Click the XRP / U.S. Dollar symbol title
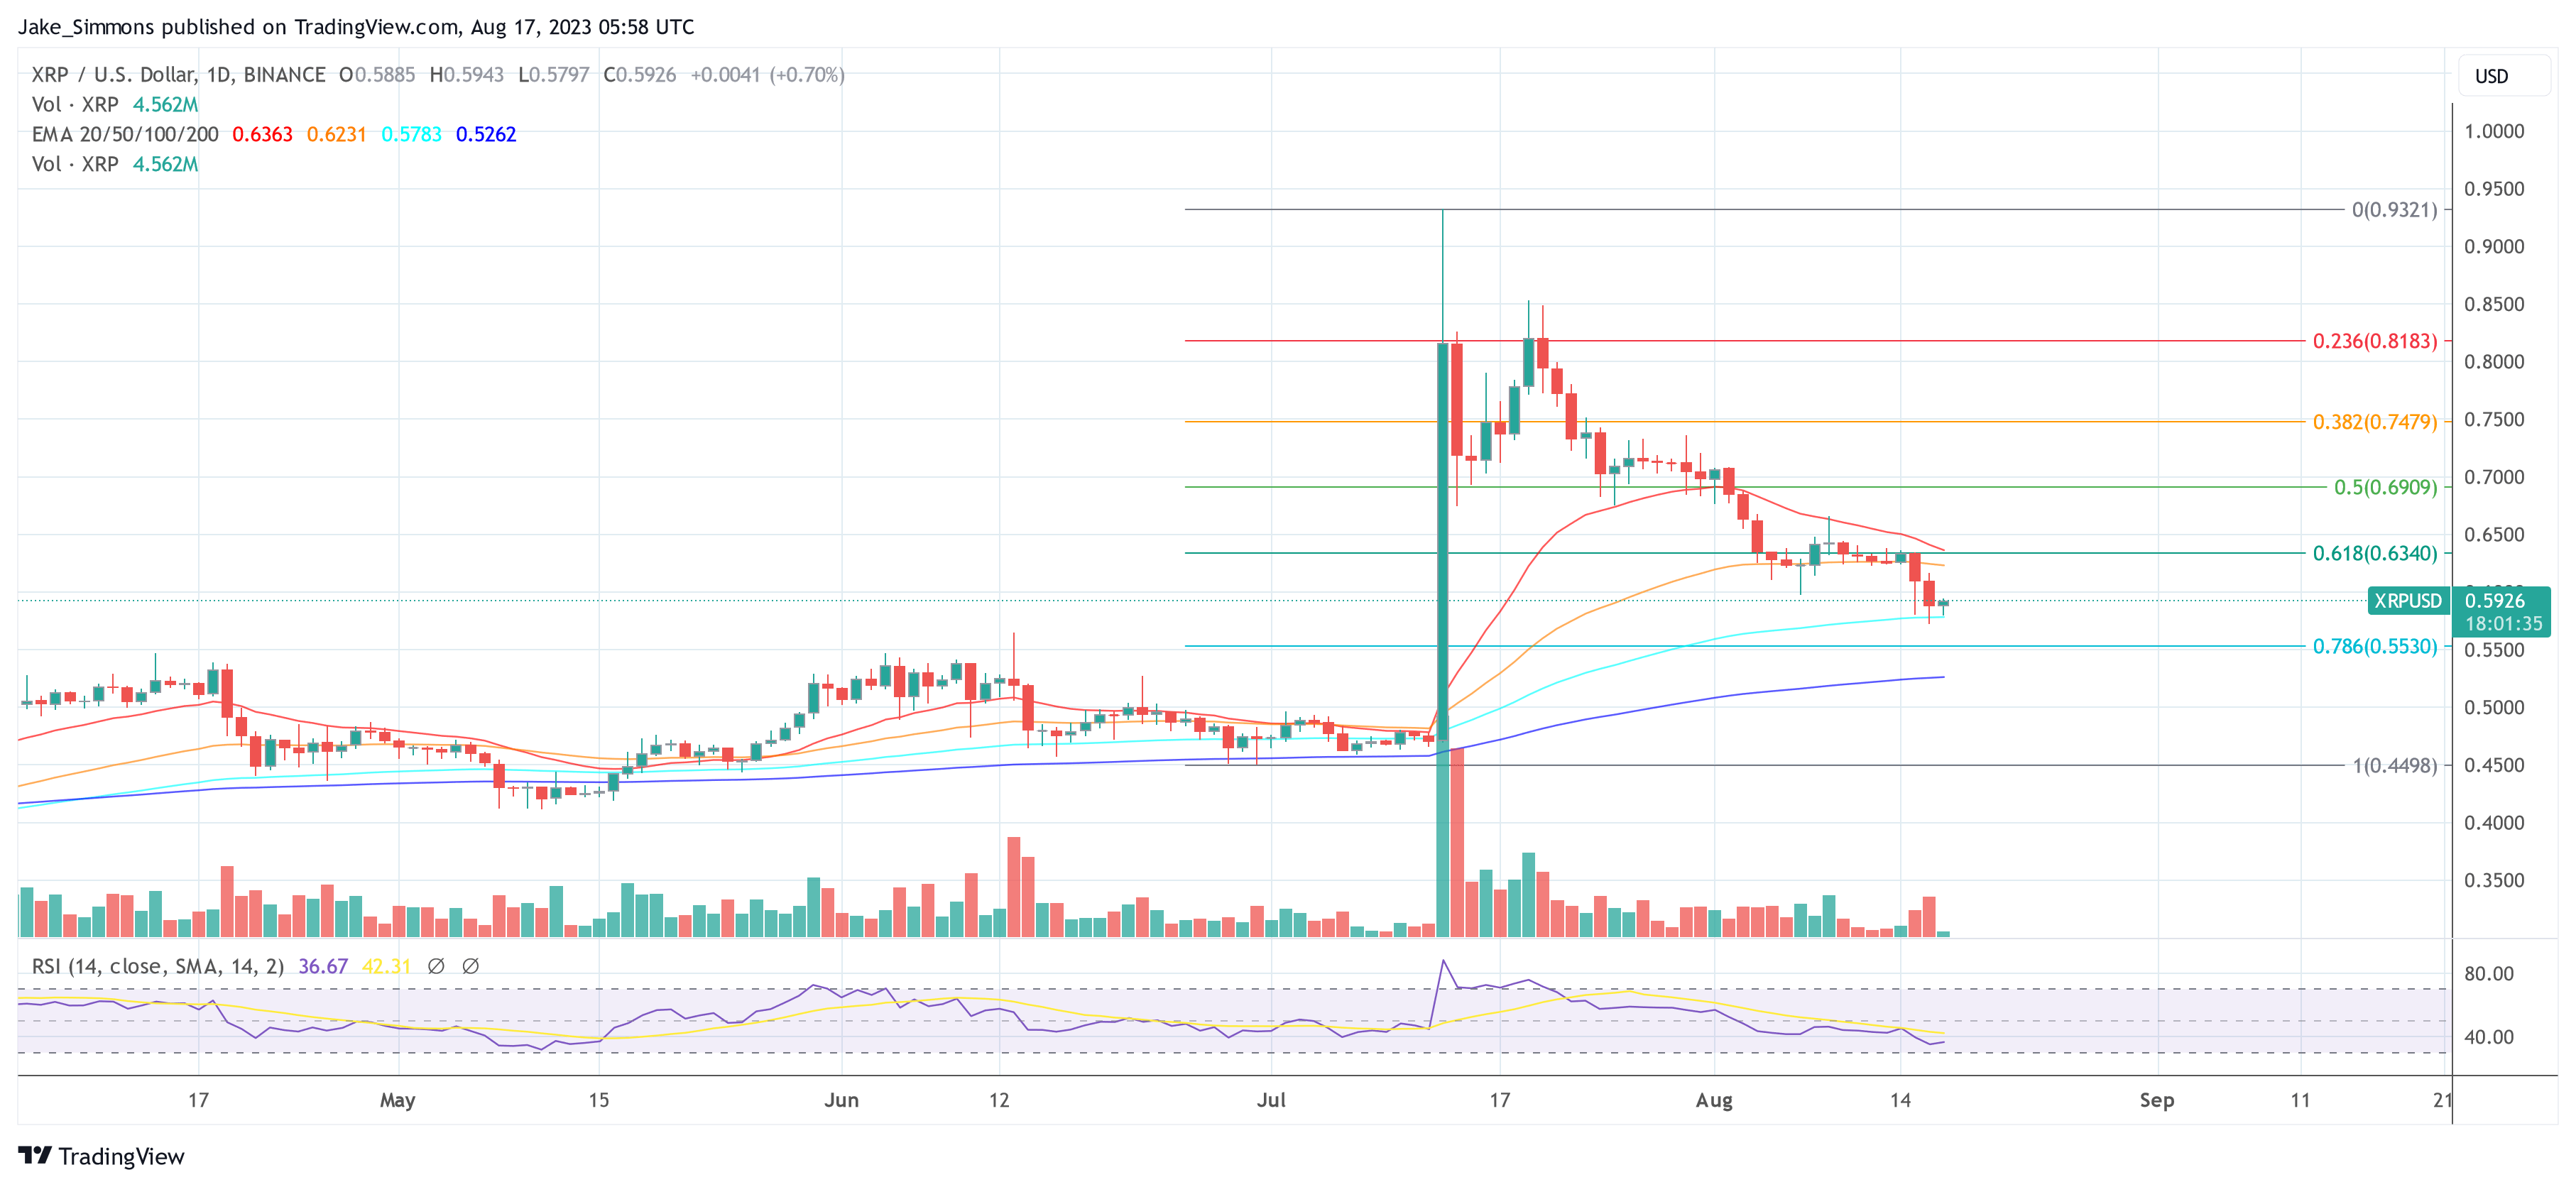This screenshot has height=1187, width=2576. pyautogui.click(x=178, y=75)
